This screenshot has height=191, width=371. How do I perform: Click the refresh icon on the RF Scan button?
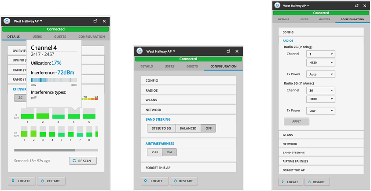tap(74, 161)
